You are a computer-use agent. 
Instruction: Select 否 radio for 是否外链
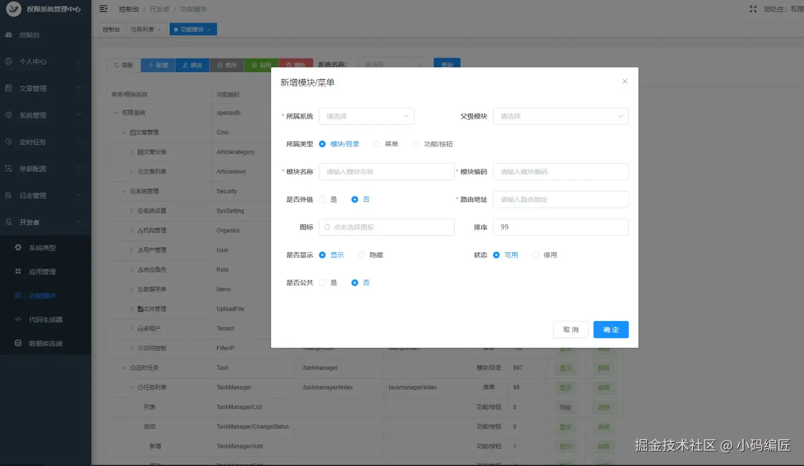[x=355, y=200]
